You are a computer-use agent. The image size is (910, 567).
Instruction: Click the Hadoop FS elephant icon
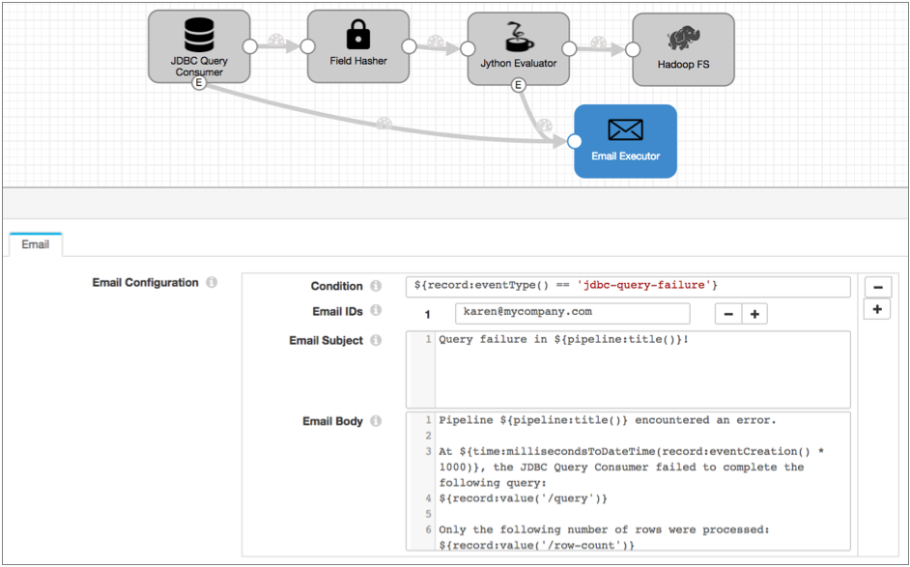(x=683, y=40)
